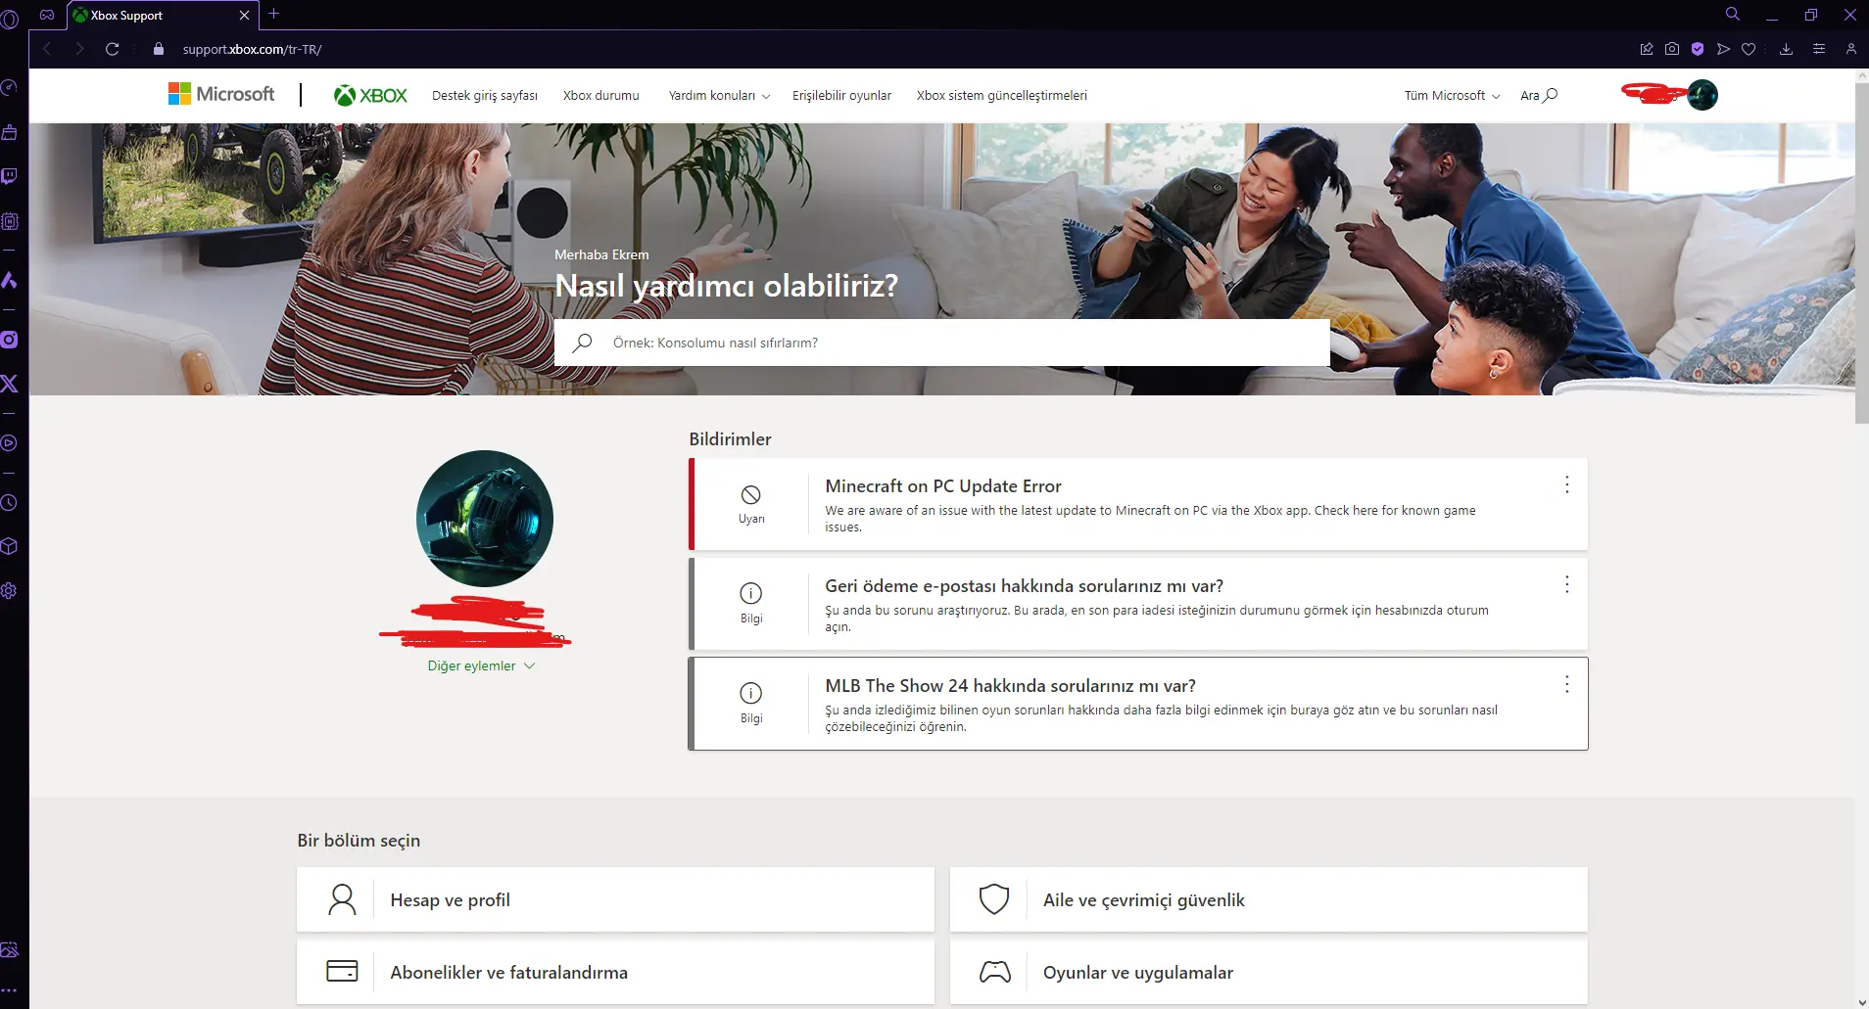Viewport: 1869px width, 1009px height.
Task: Open the privacy shield icon in address bar
Action: [x=1698, y=49]
